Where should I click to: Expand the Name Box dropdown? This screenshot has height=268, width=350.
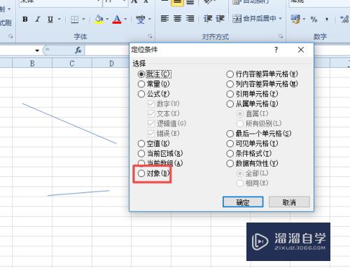(37, 50)
